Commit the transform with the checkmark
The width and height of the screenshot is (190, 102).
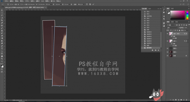93,4
